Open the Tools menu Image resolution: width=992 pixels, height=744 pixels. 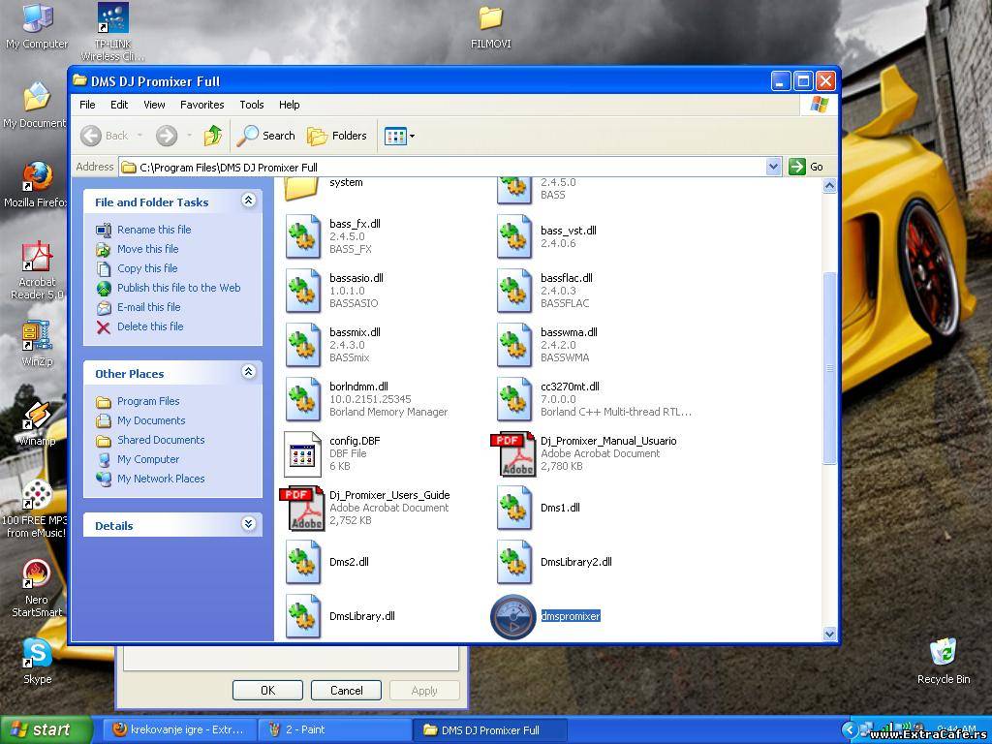pos(251,105)
